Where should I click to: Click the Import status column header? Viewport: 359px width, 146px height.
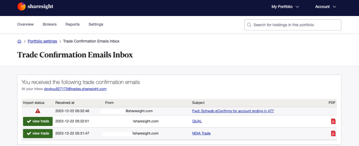point(34,103)
